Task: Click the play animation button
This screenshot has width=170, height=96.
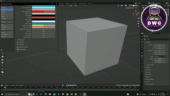Action: click(72, 85)
